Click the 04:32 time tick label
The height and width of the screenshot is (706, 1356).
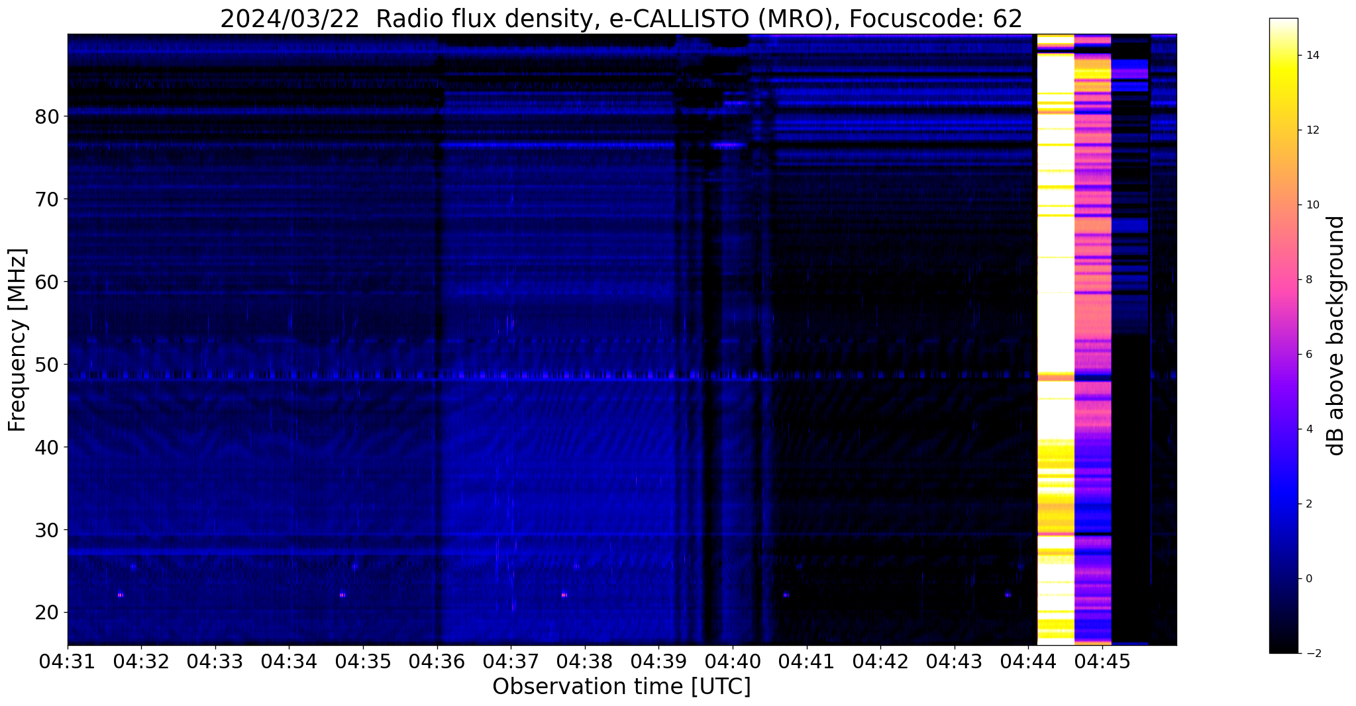(141, 660)
